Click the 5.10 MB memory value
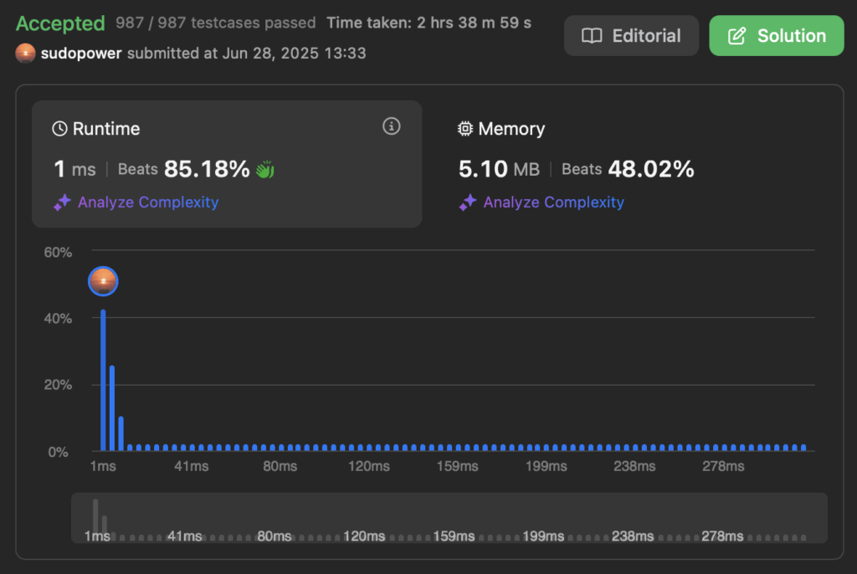 (499, 169)
